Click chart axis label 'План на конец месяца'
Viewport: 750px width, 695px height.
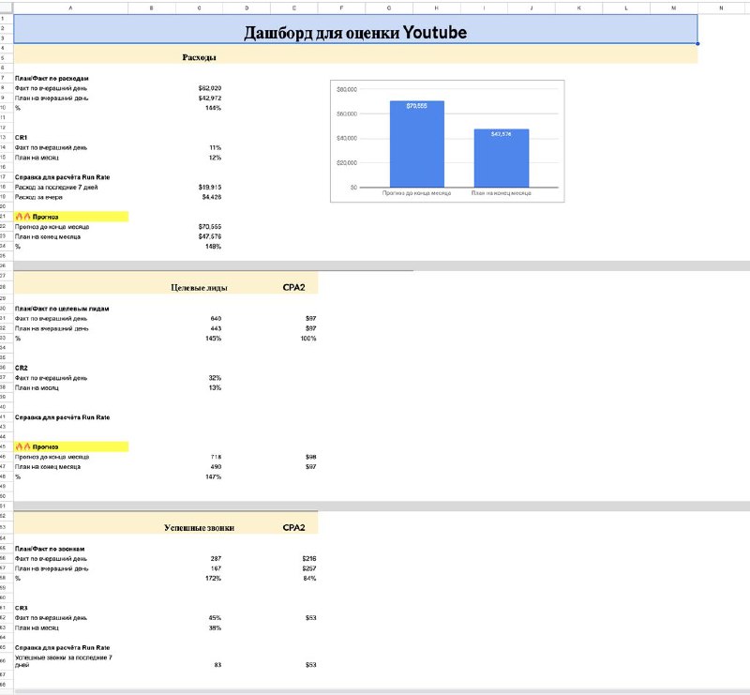pos(502,193)
